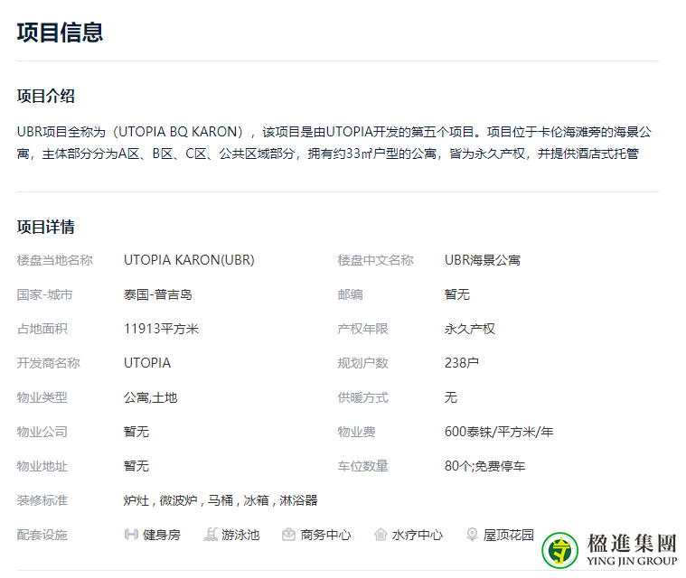686x578 pixels.
Task: Click the label 产权年限
Action: [x=362, y=329]
